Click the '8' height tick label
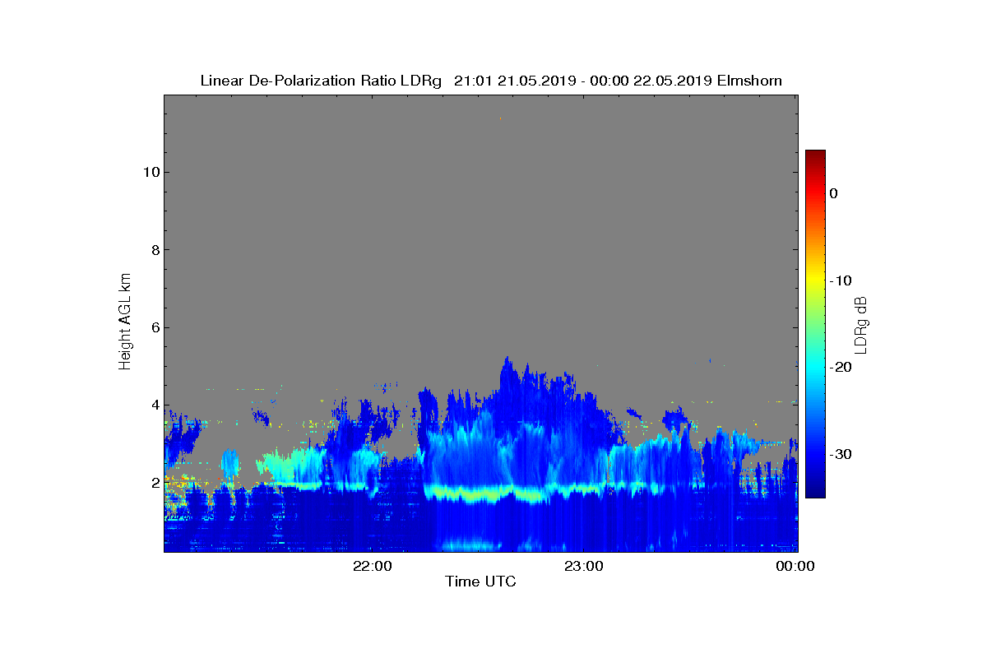The width and height of the screenshot is (987, 658). click(154, 250)
